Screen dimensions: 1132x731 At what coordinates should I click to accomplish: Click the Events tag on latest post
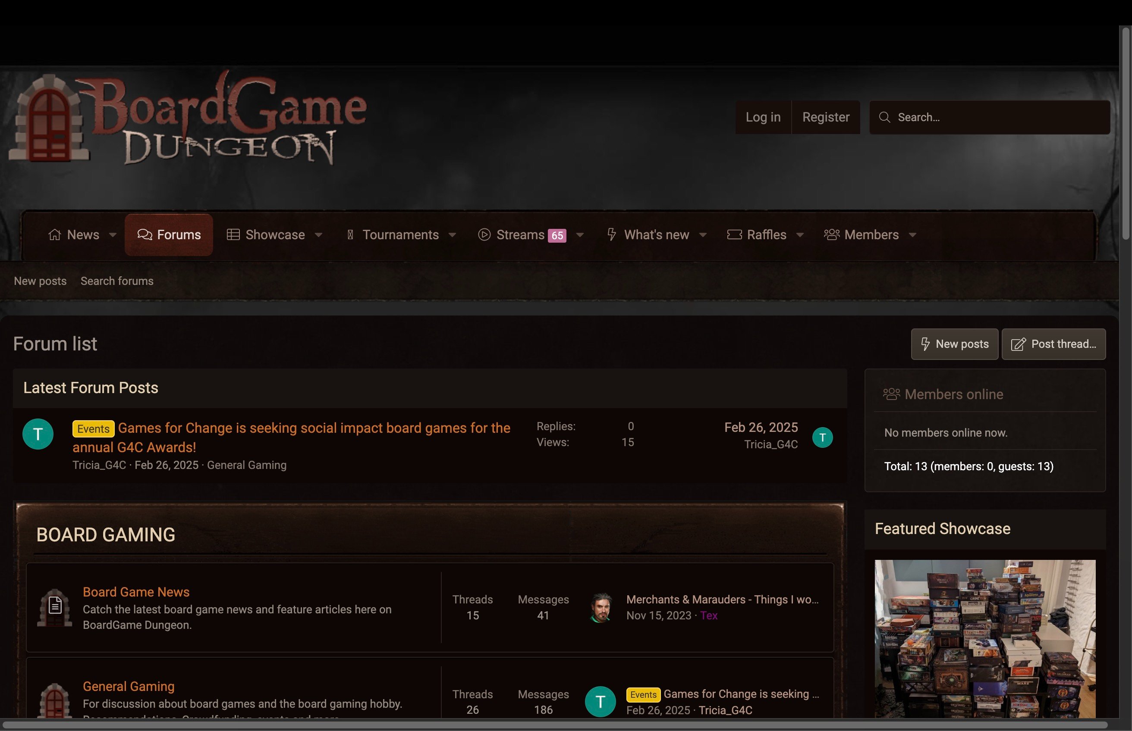tap(93, 428)
